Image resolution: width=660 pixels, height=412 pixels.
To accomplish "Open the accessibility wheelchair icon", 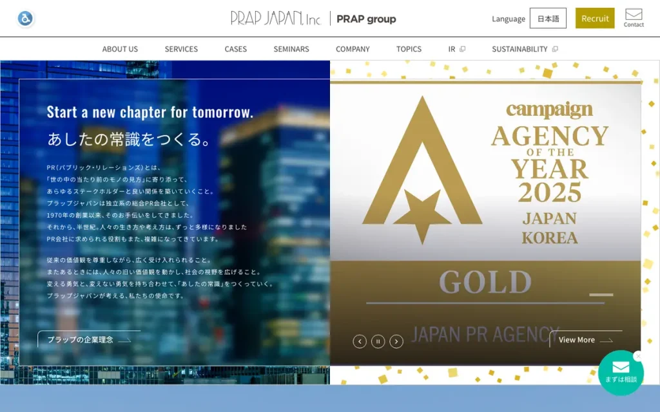I will coord(25,19).
